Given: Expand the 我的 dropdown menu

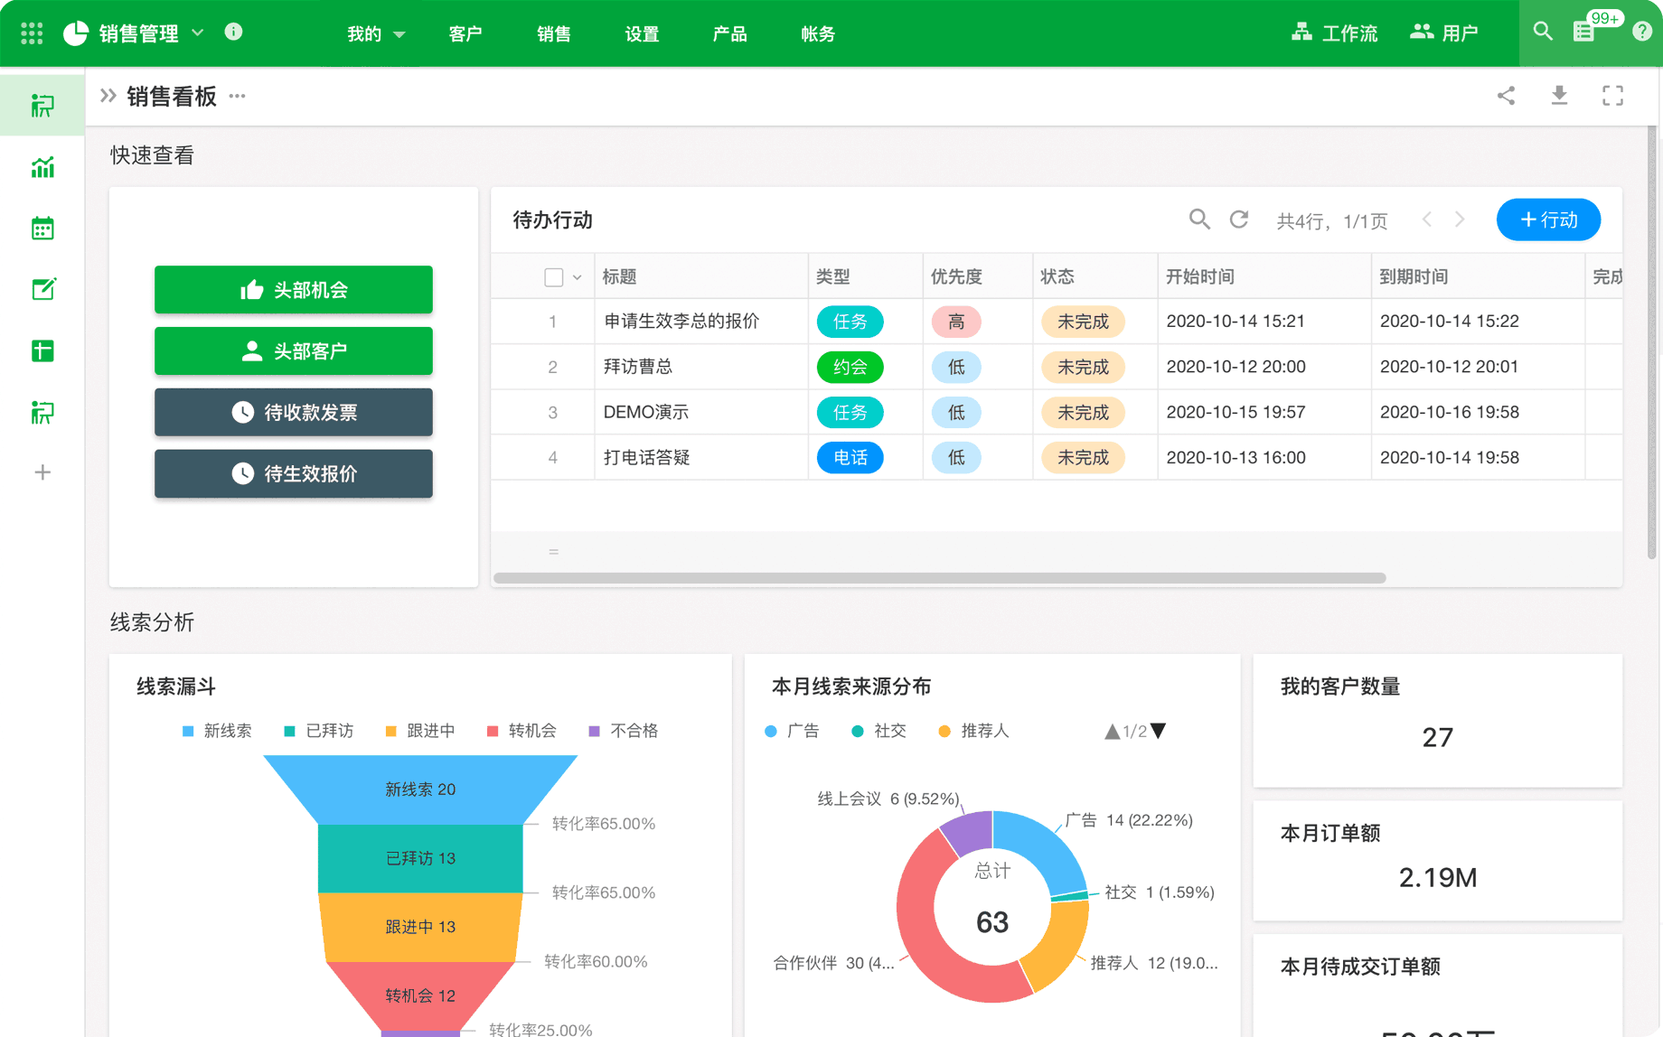Looking at the screenshot, I should coord(375,34).
